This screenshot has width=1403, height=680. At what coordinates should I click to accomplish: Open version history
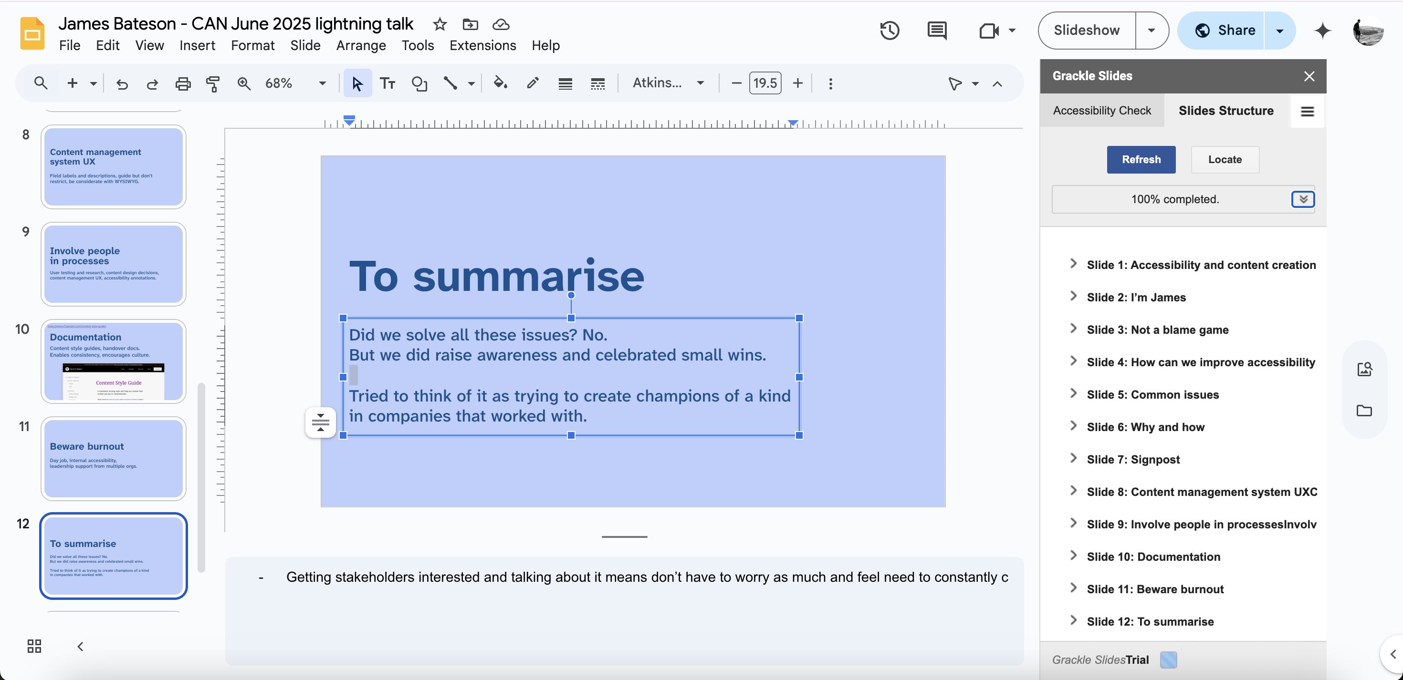click(x=890, y=31)
